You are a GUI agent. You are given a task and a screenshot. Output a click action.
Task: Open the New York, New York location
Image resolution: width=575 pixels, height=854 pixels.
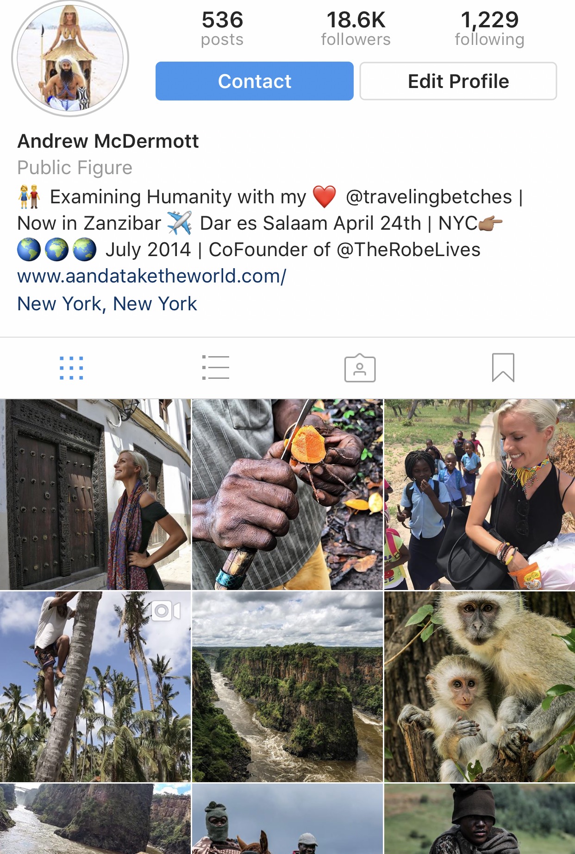tap(107, 304)
